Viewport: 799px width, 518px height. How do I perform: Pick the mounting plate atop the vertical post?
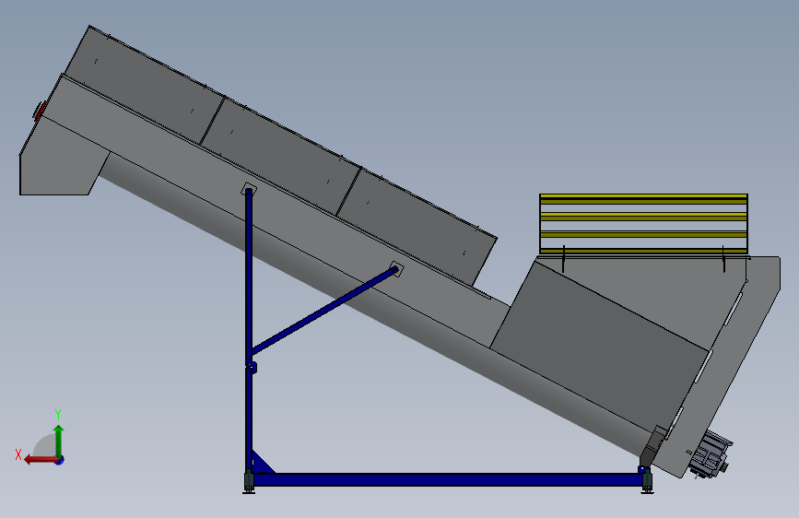click(x=249, y=189)
